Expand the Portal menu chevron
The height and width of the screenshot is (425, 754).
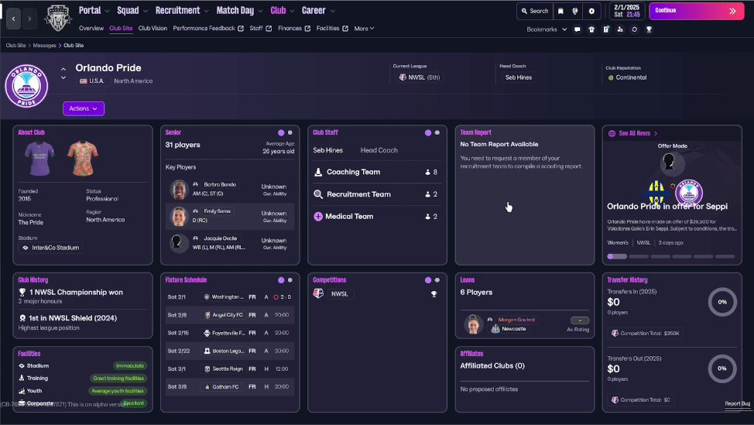coord(107,11)
